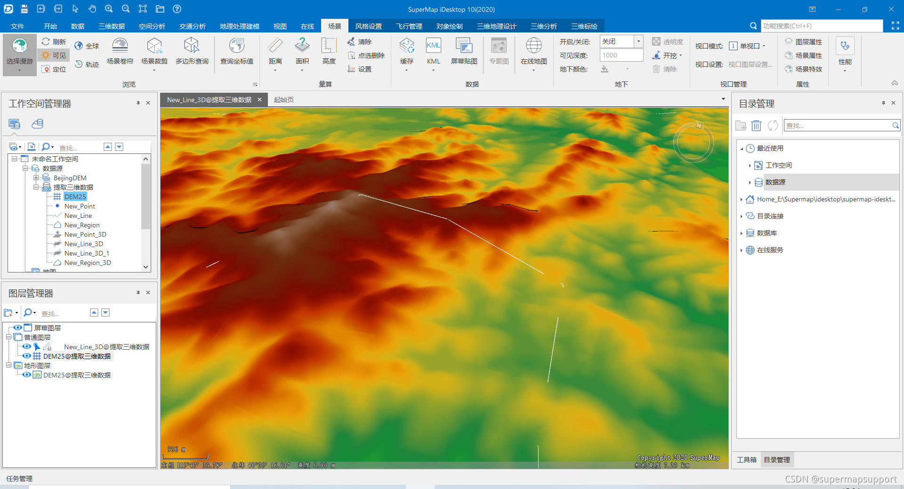904x489 pixels.
Task: Open 场景属性 scene properties
Action: 803,56
